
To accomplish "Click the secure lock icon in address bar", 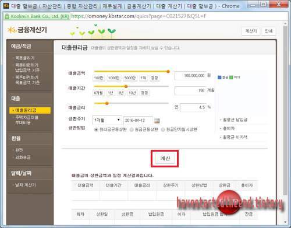I will (7, 16).
